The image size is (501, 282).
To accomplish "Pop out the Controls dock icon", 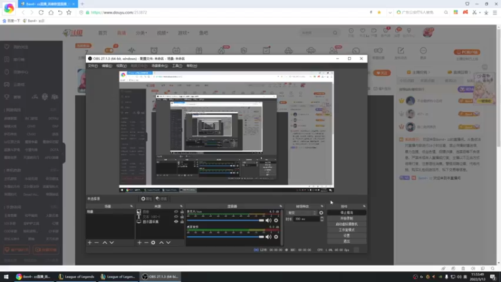I will coord(364,206).
